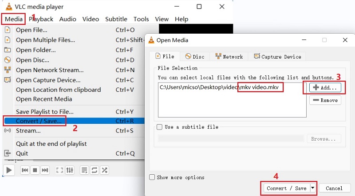Viewport: 355px width, 196px height.
Task: Select Convert / Save... menu entry
Action: click(x=74, y=121)
